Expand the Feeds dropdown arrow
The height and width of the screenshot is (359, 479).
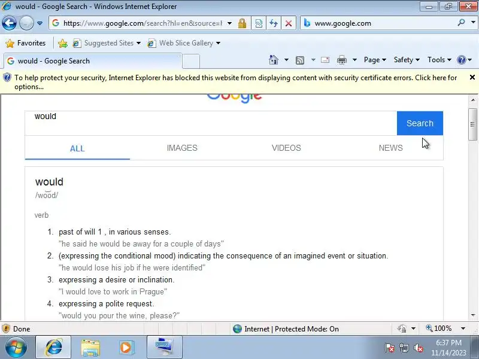click(x=313, y=60)
